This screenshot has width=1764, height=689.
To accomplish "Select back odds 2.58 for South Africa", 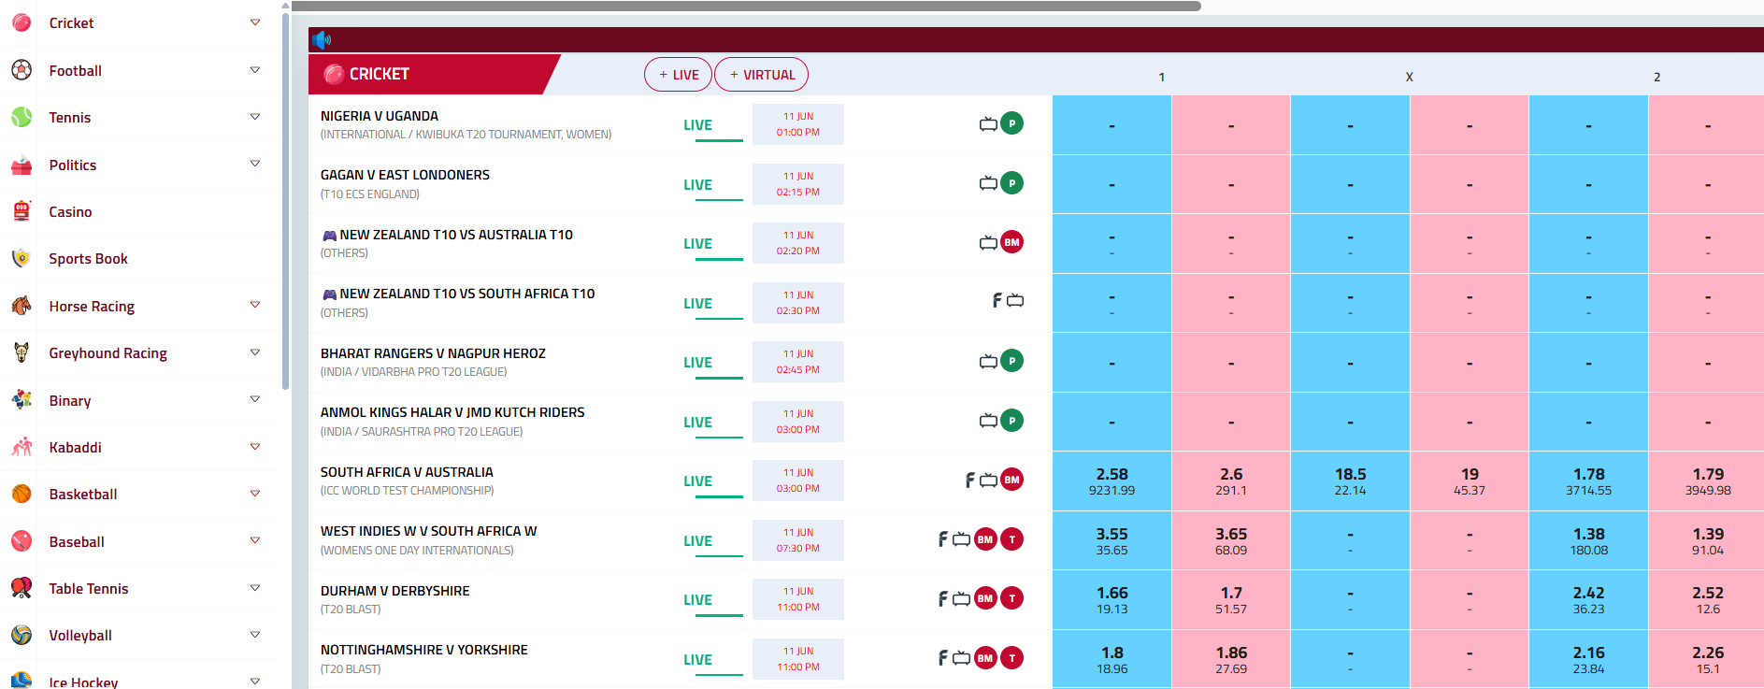I will pyautogui.click(x=1111, y=481).
